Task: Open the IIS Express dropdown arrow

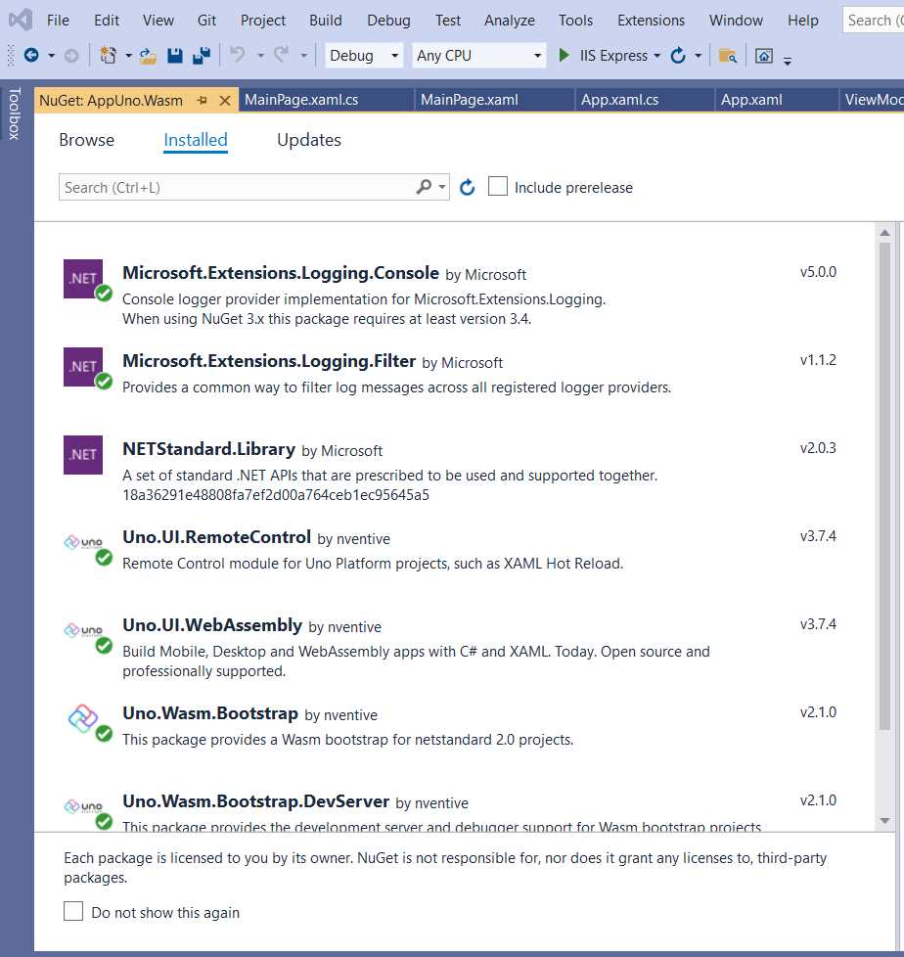Action: tap(656, 56)
